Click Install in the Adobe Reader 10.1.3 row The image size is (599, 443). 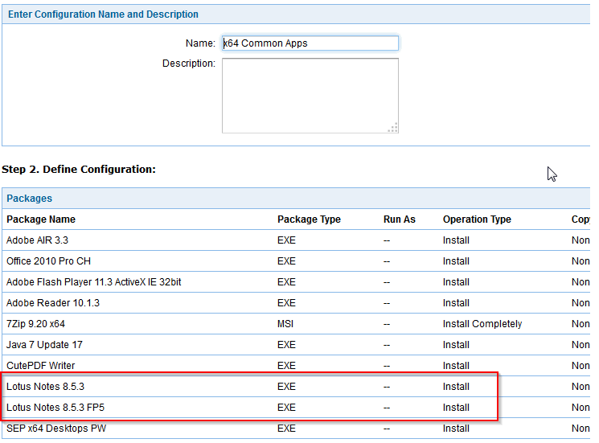click(x=456, y=303)
